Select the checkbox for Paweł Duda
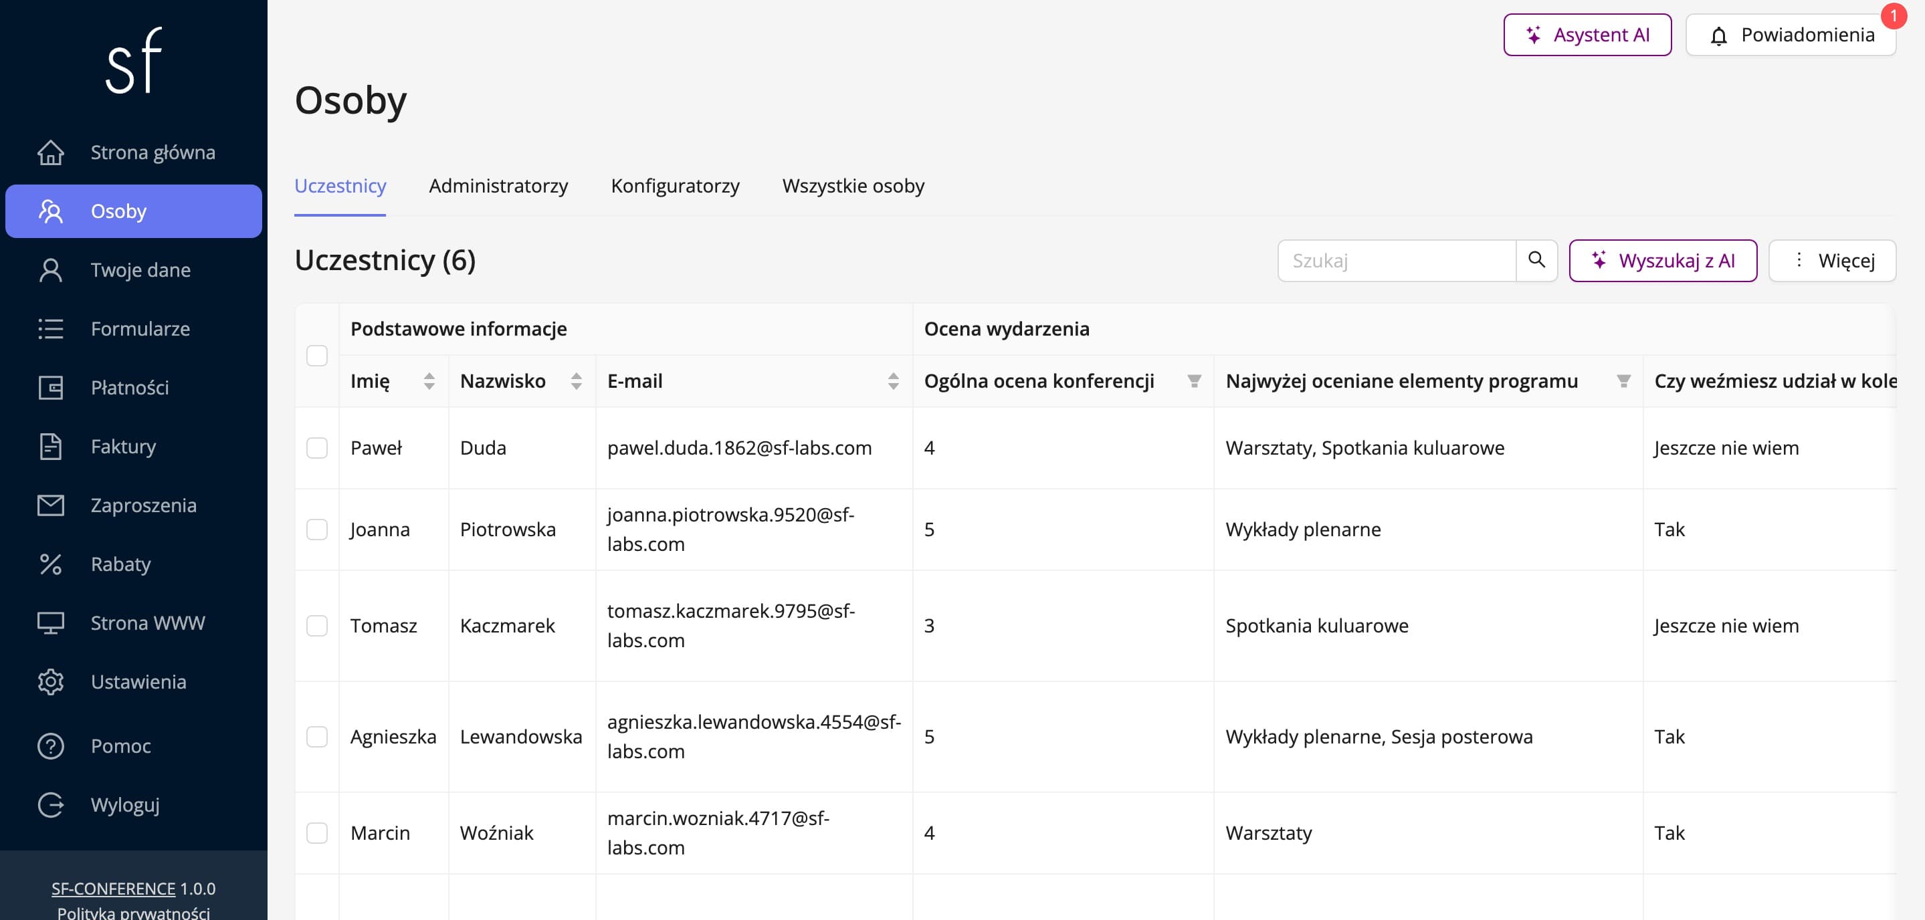The image size is (1925, 920). point(317,448)
